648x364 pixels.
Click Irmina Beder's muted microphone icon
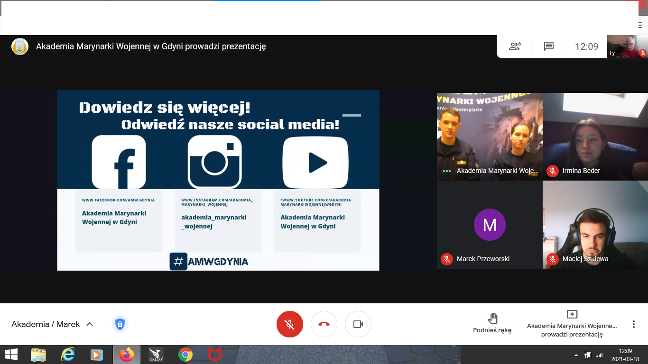pyautogui.click(x=552, y=171)
